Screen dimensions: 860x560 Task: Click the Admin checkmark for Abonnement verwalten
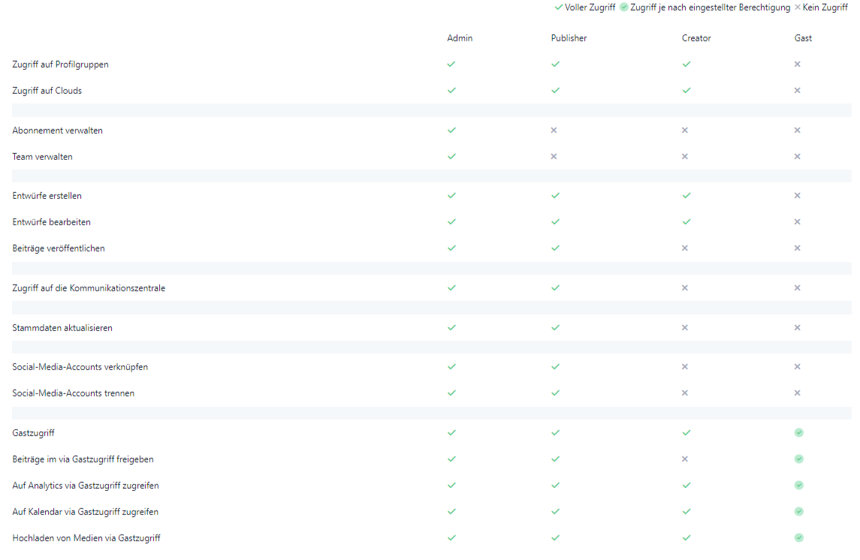click(x=451, y=130)
